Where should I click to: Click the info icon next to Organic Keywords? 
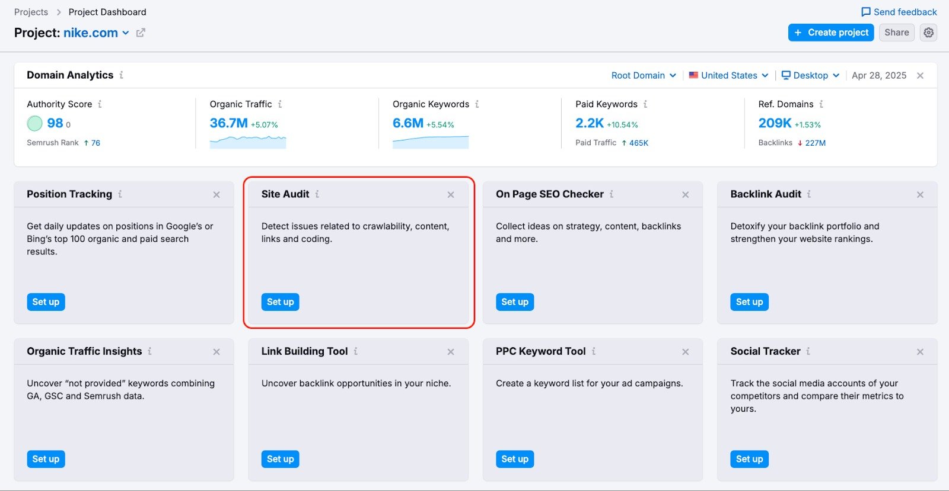[x=477, y=104]
